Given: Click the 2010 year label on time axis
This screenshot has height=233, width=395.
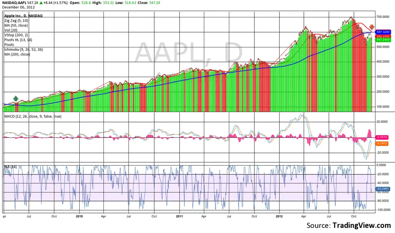Looking at the screenshot, I should 79,216.
